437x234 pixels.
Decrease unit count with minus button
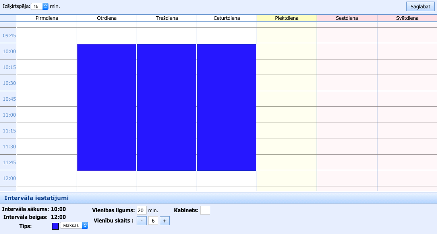(x=141, y=221)
